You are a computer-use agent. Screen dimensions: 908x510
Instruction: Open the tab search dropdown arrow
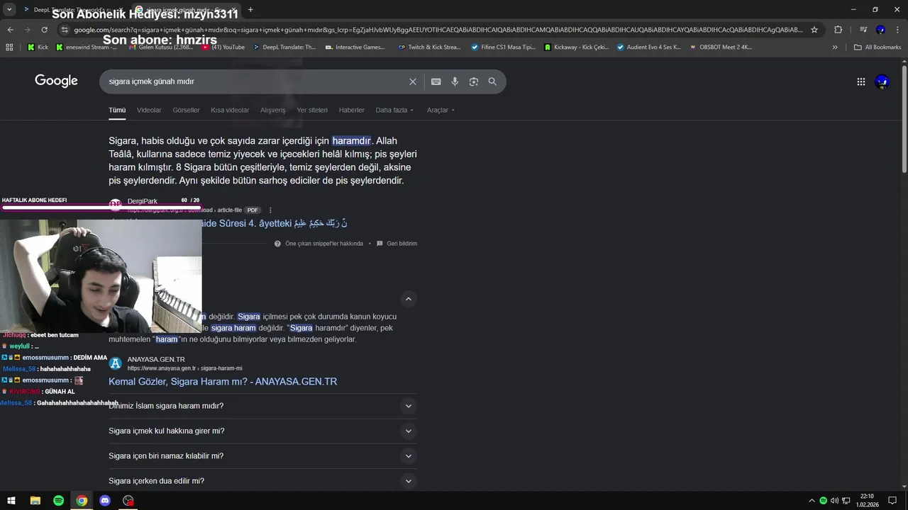click(x=9, y=9)
